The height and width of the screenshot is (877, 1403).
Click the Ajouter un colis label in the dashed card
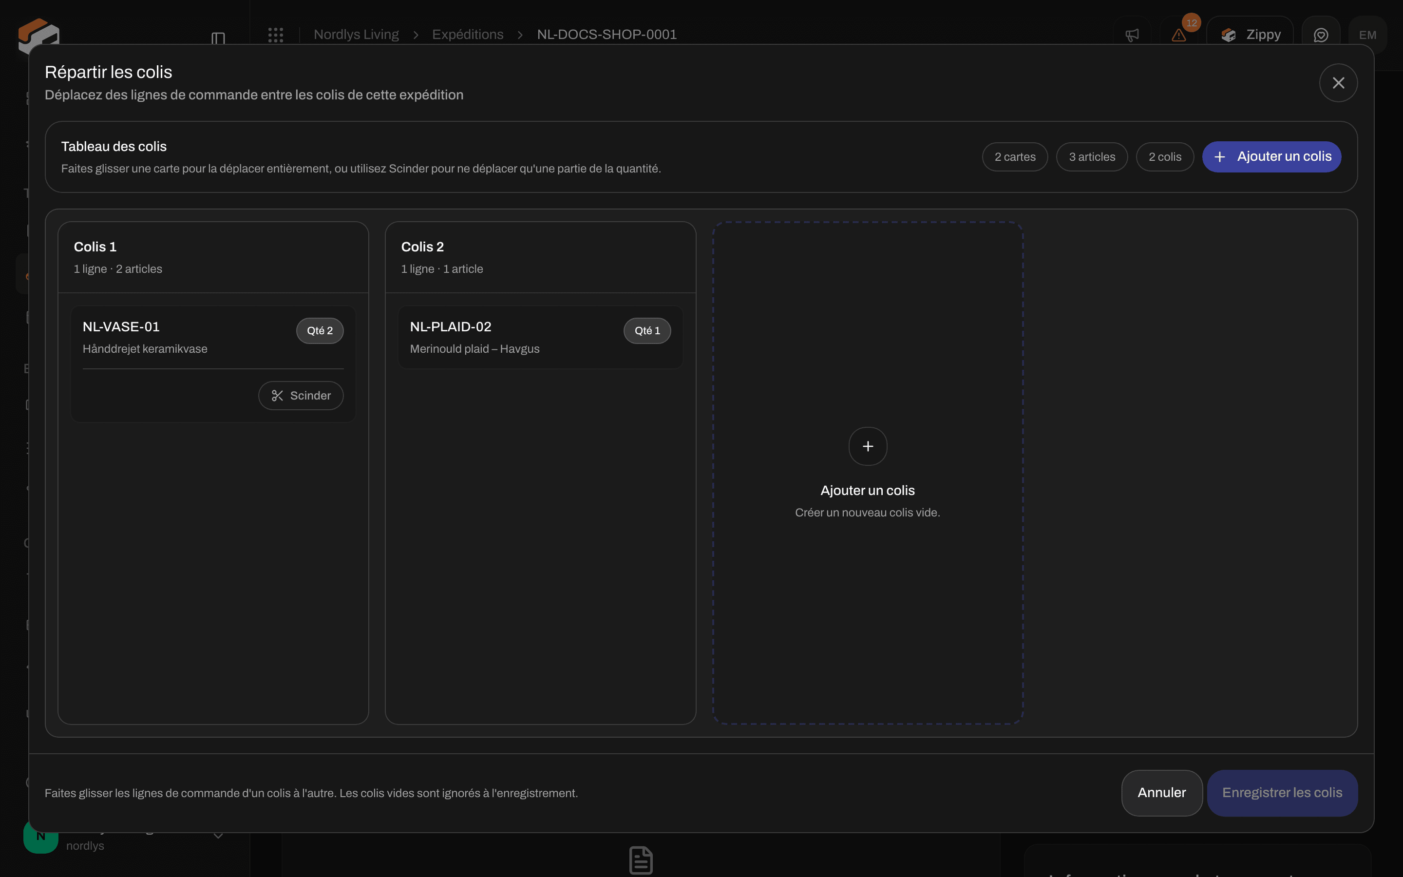click(868, 491)
